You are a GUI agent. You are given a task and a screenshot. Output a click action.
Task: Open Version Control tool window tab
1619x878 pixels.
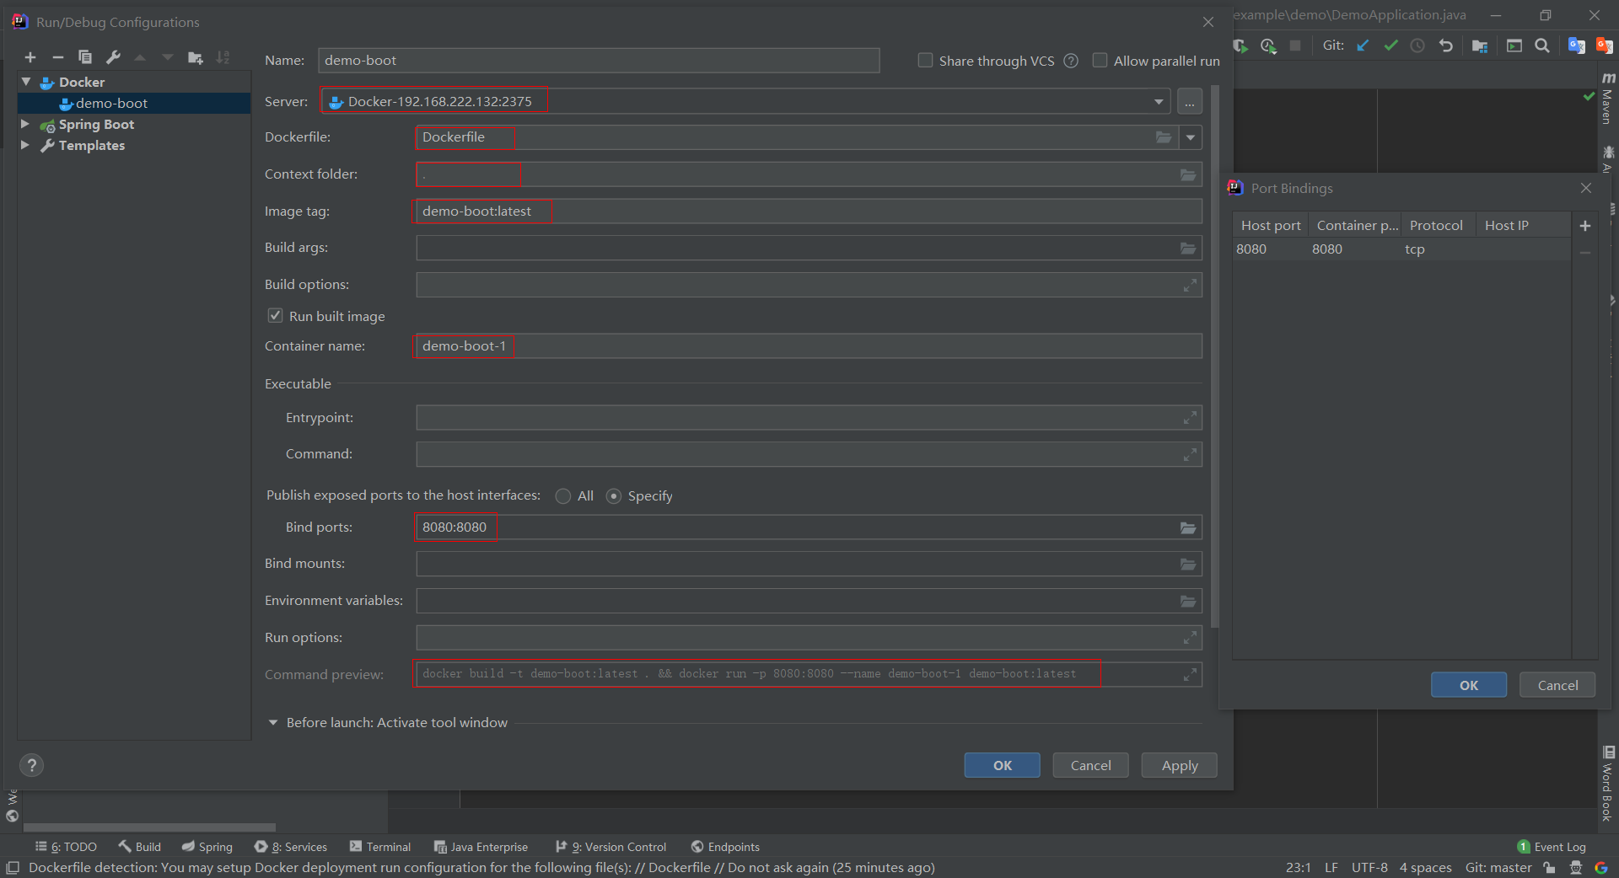[611, 847]
